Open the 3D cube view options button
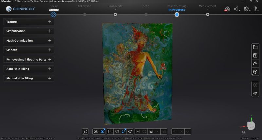262x140 pixels. 85,131
